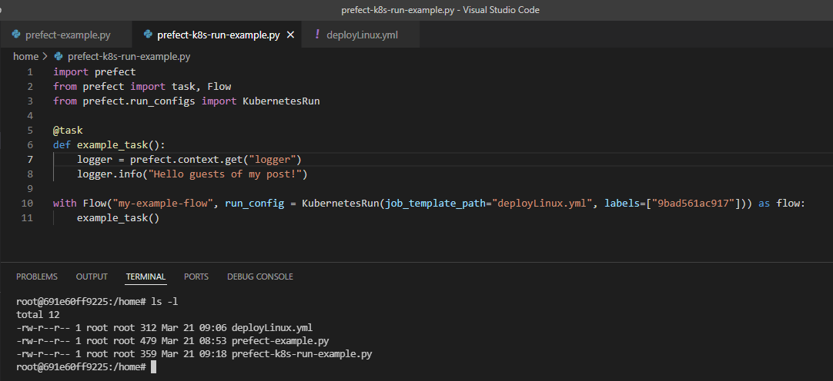Click line number 10 in the gutter
The width and height of the screenshot is (833, 381).
click(27, 203)
